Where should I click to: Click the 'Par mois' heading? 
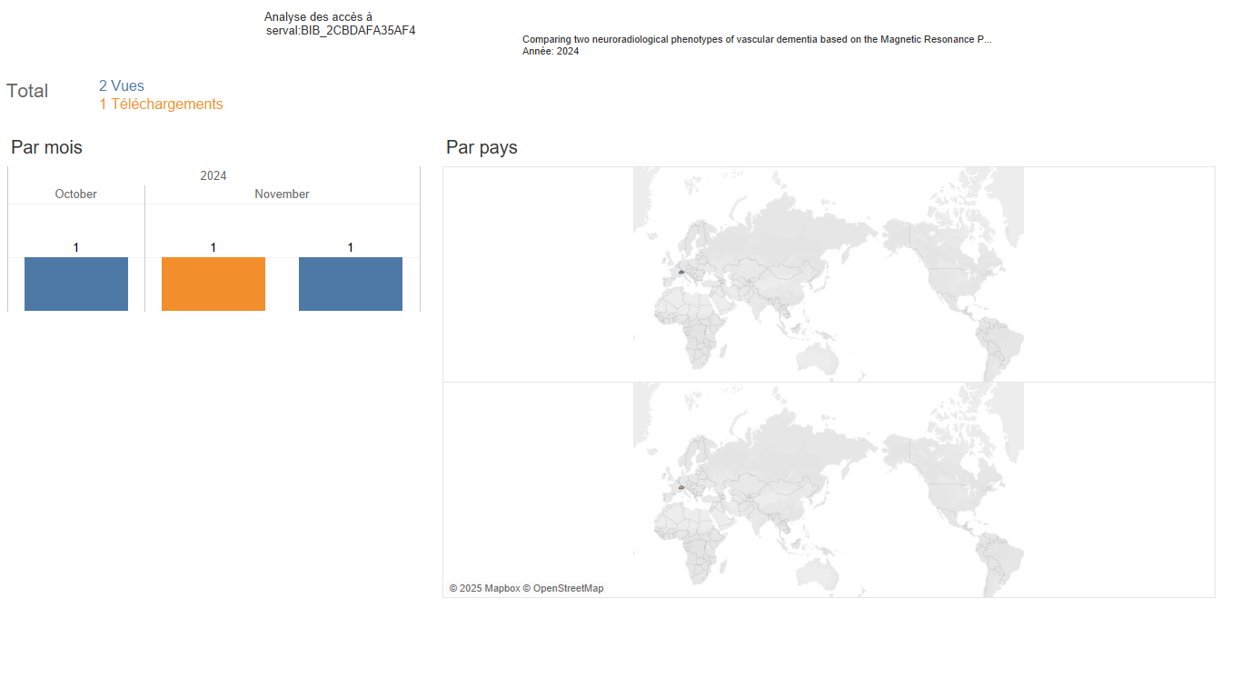46,147
